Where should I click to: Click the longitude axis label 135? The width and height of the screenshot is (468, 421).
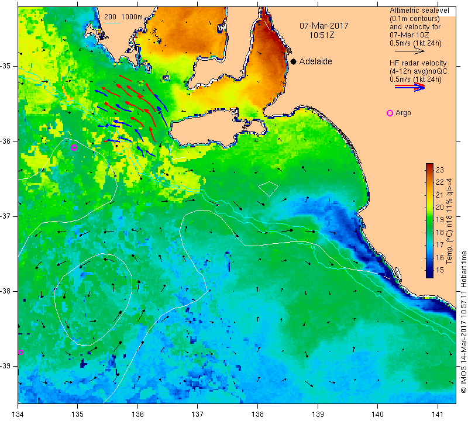pyautogui.click(x=77, y=414)
